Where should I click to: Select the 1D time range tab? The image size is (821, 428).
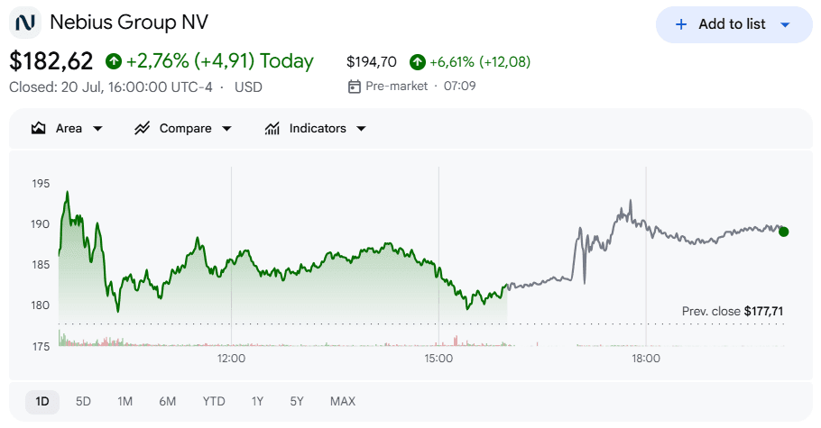(42, 401)
